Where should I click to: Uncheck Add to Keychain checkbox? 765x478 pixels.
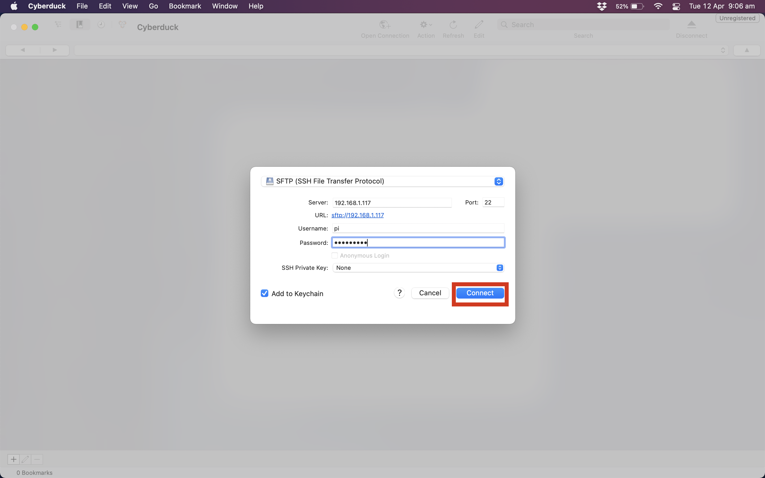265,293
